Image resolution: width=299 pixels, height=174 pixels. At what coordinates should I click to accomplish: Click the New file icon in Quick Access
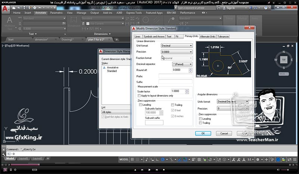click(x=14, y=8)
